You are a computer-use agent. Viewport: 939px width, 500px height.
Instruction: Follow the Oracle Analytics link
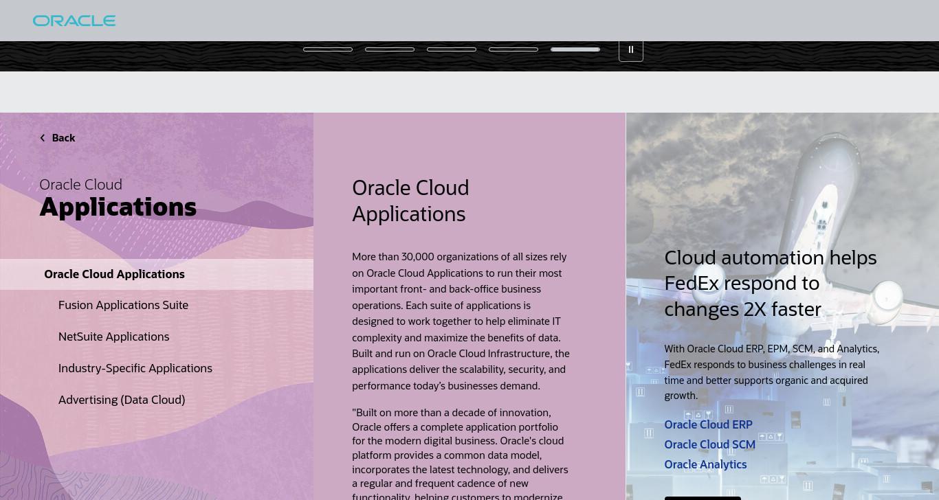click(x=705, y=464)
